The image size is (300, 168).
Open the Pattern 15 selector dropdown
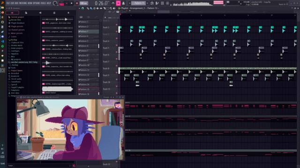(139, 3)
